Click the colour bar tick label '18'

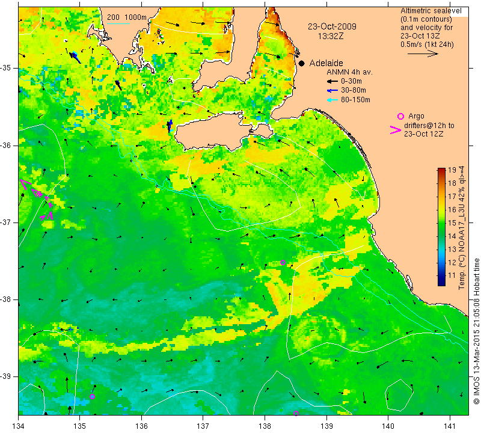(x=452, y=183)
